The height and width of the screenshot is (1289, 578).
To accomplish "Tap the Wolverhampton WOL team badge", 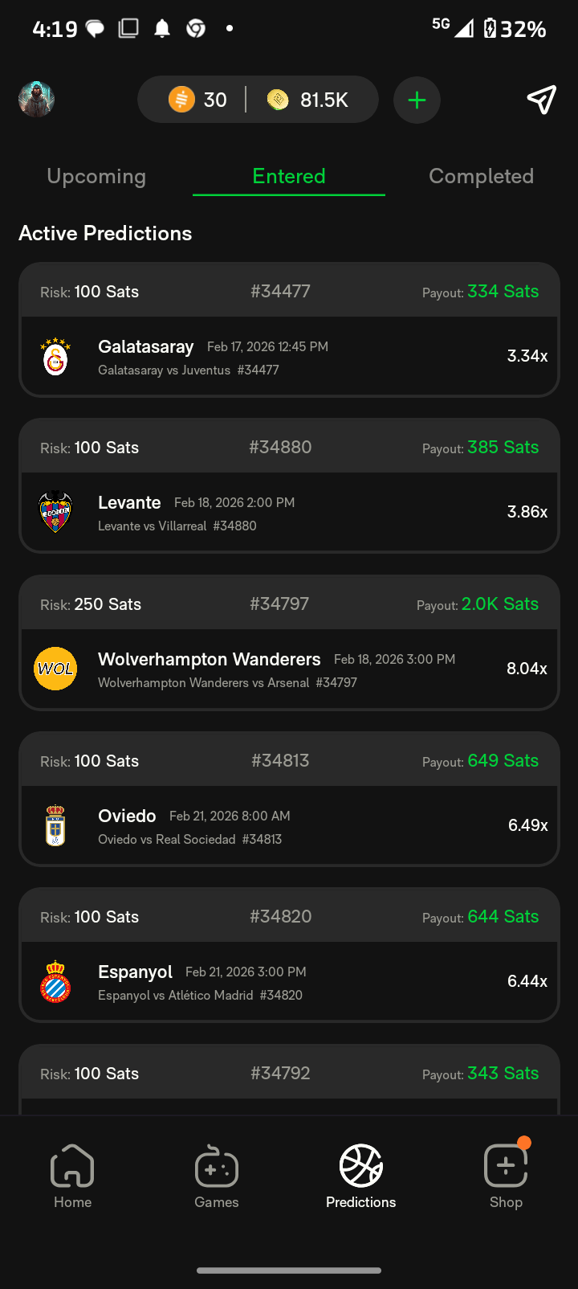I will click(55, 669).
